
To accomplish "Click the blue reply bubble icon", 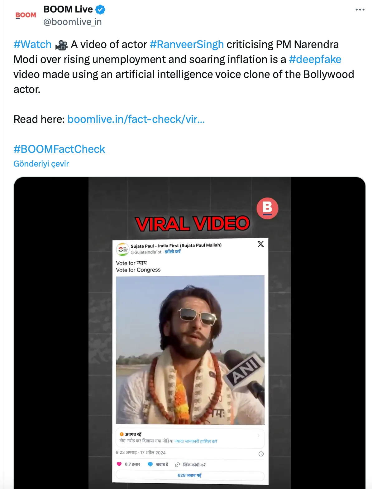I will click(150, 464).
